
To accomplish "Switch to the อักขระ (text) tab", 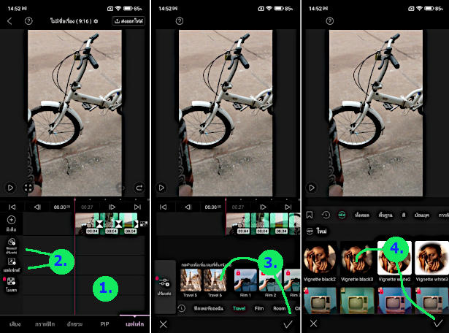I will [74, 324].
